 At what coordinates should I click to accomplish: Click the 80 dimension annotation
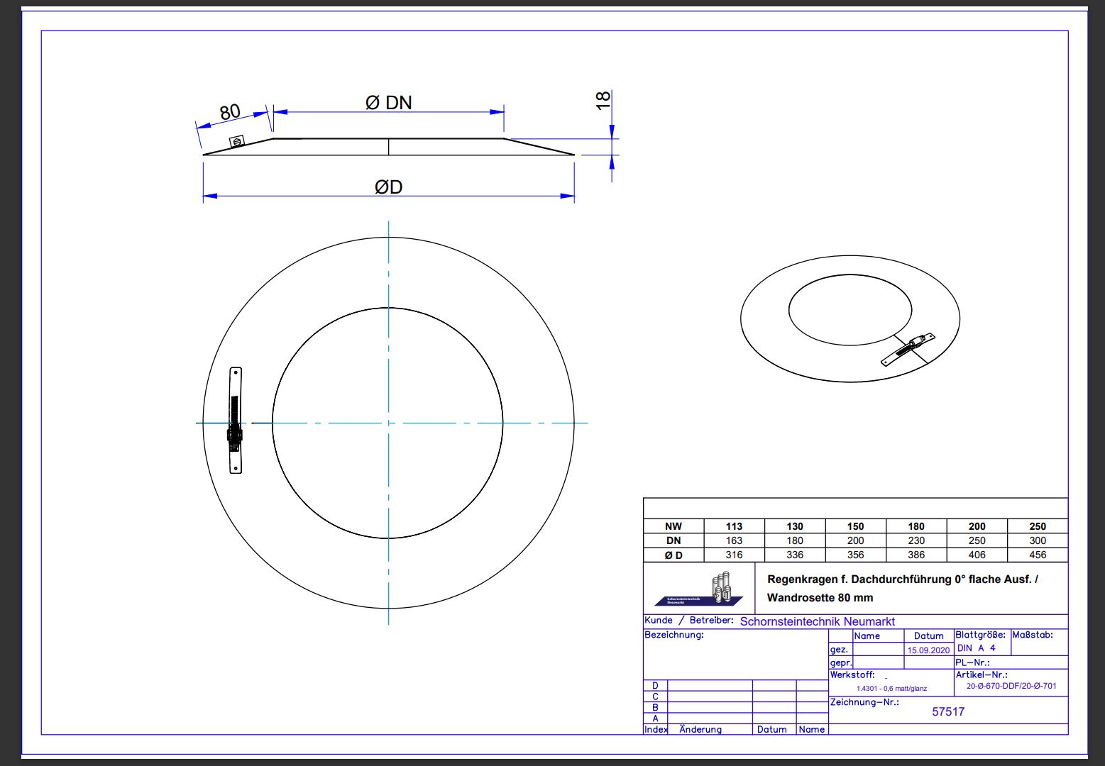[x=230, y=113]
